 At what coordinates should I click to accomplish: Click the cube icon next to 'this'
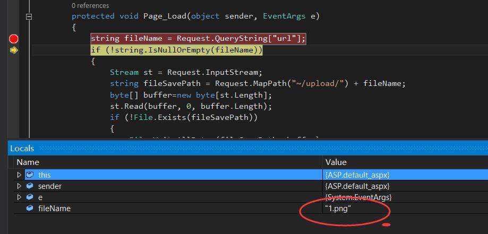(30, 175)
